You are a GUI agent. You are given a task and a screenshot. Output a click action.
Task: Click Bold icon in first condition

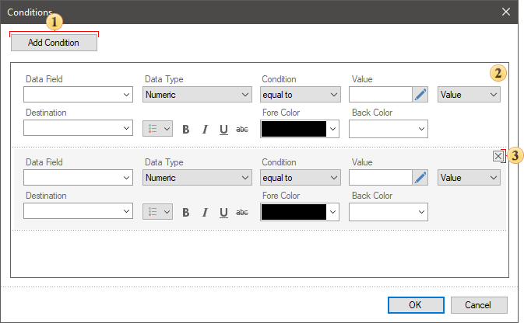[186, 129]
